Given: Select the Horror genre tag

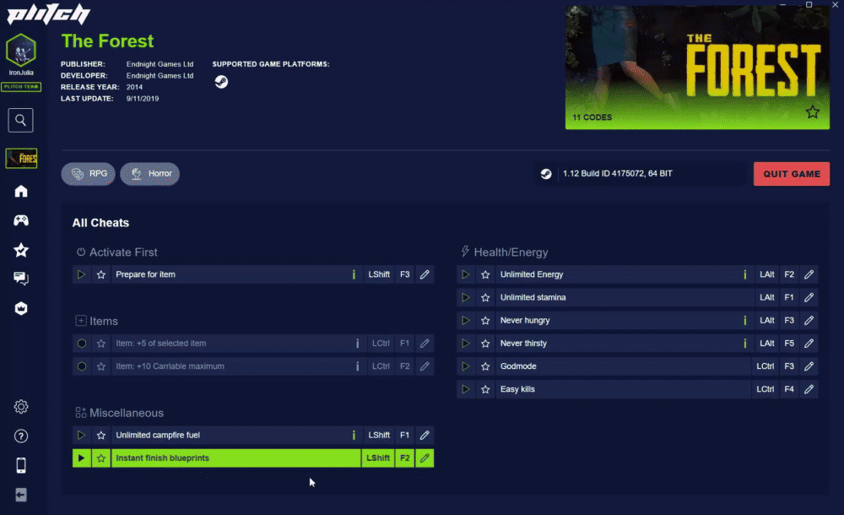Looking at the screenshot, I should point(149,173).
